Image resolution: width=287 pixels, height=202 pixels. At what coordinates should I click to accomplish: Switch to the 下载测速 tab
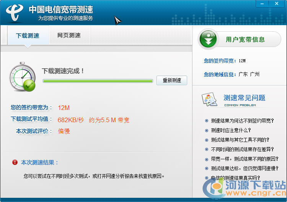(28, 36)
